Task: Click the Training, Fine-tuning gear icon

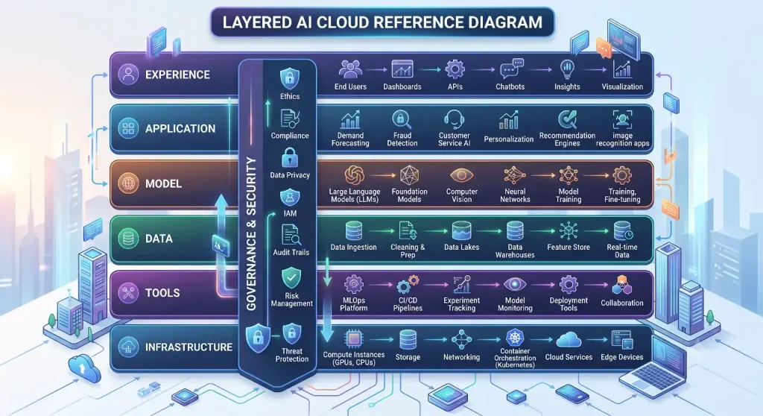Action: (622, 175)
